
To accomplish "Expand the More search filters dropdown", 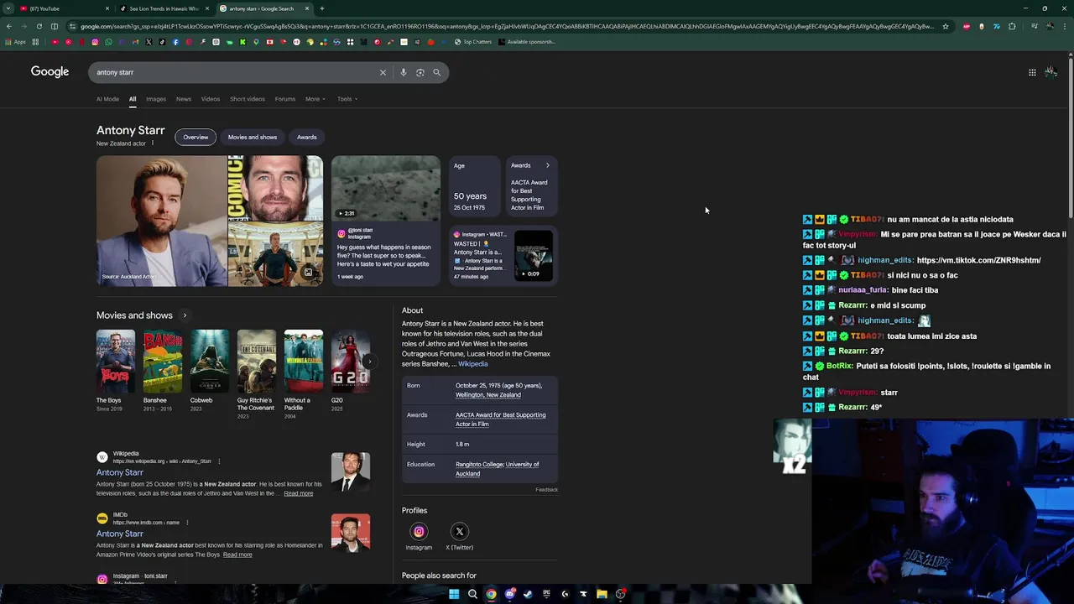I will (x=315, y=99).
